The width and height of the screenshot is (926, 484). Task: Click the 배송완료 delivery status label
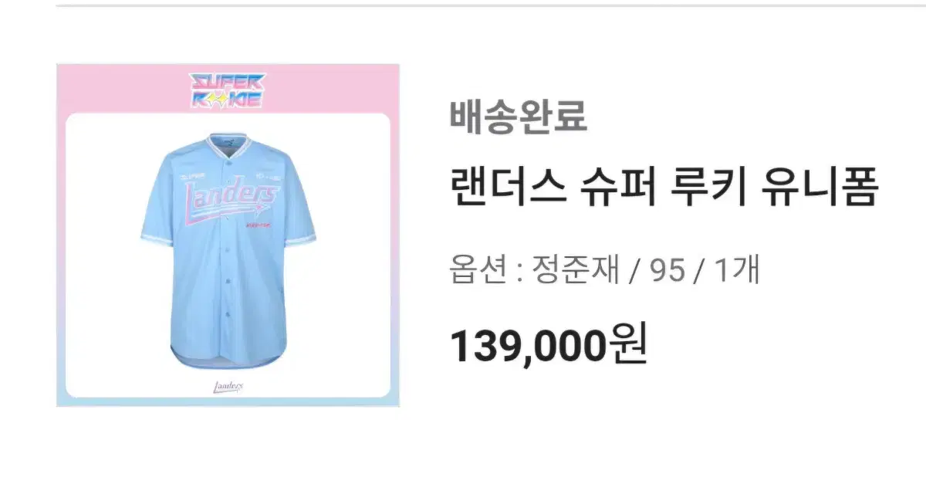click(x=518, y=117)
